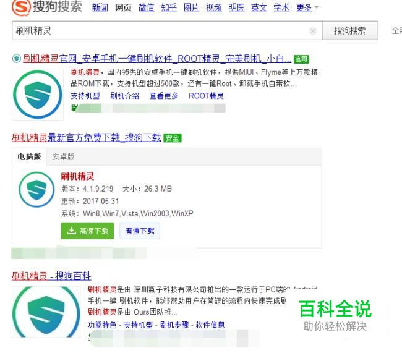Click the small badge icon before the 官网 result title
402x353 pixels.
pyautogui.click(x=17, y=59)
